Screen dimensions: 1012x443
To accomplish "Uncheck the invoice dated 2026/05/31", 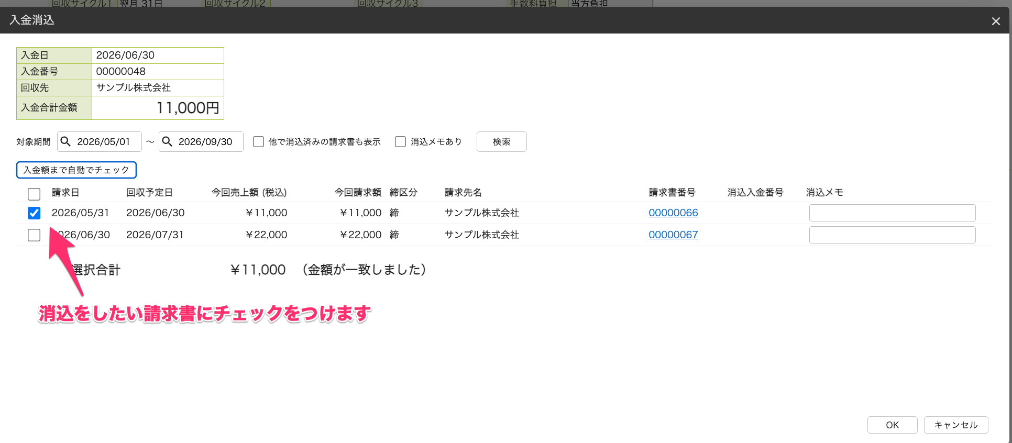I will 34,213.
